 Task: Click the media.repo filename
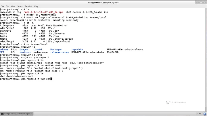click(41, 52)
